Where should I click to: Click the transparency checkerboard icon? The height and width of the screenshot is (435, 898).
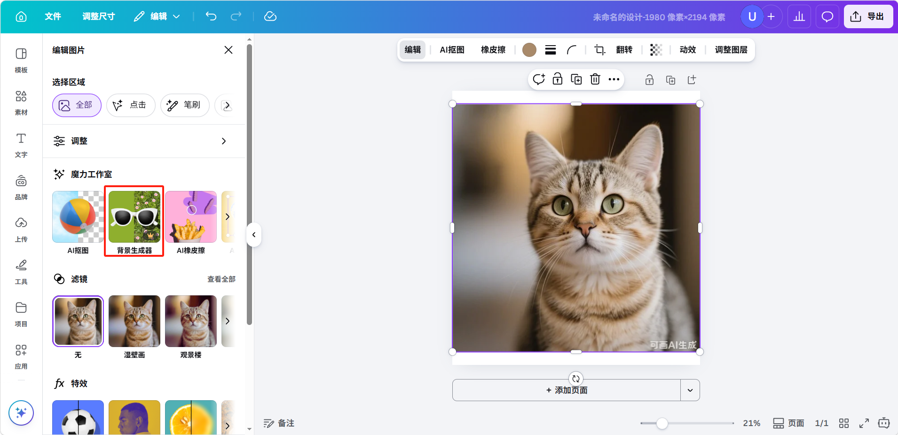656,50
